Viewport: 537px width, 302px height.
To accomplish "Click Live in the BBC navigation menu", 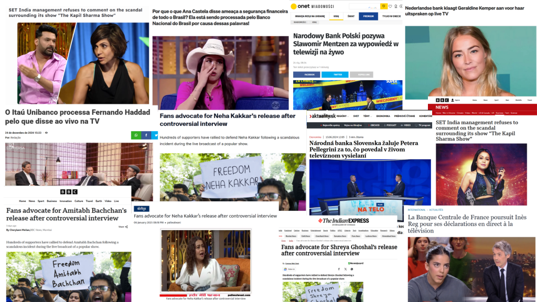I will click(x=116, y=201).
